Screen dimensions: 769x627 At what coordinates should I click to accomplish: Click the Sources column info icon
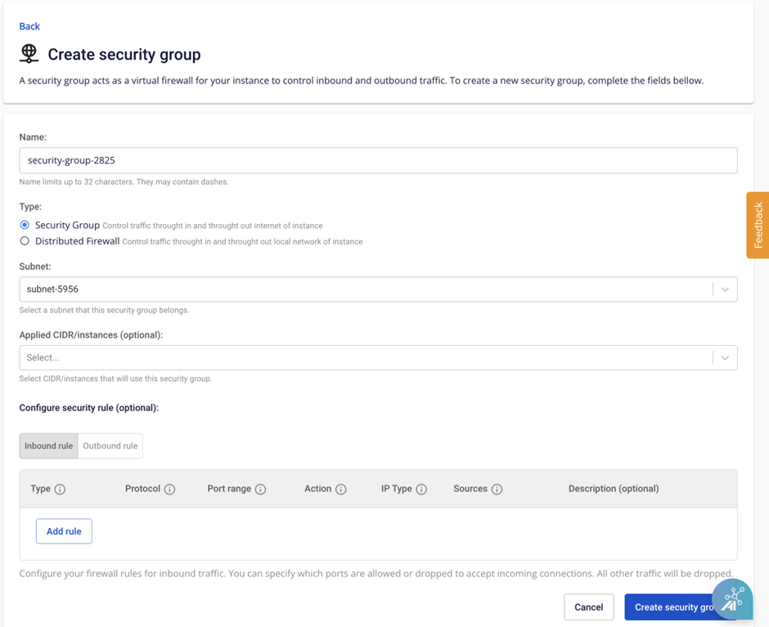click(497, 490)
